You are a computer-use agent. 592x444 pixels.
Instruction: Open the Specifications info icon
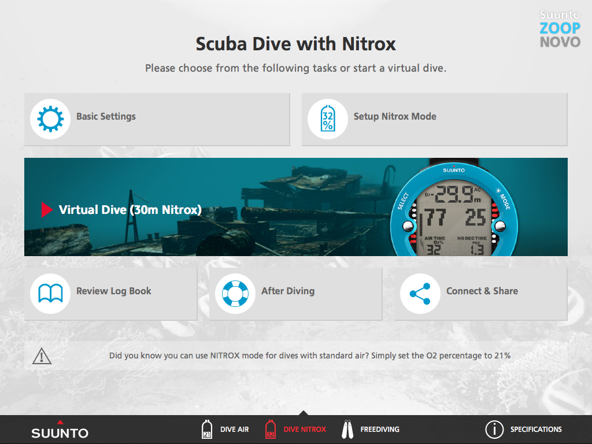(x=494, y=430)
